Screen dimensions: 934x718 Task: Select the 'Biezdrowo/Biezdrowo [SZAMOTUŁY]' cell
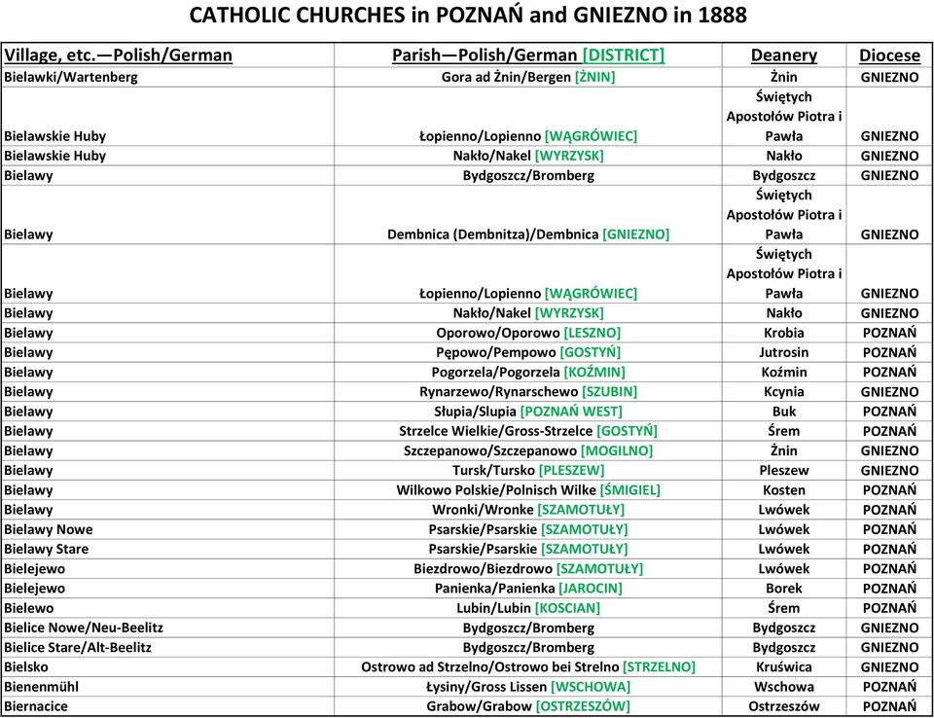[x=528, y=568]
